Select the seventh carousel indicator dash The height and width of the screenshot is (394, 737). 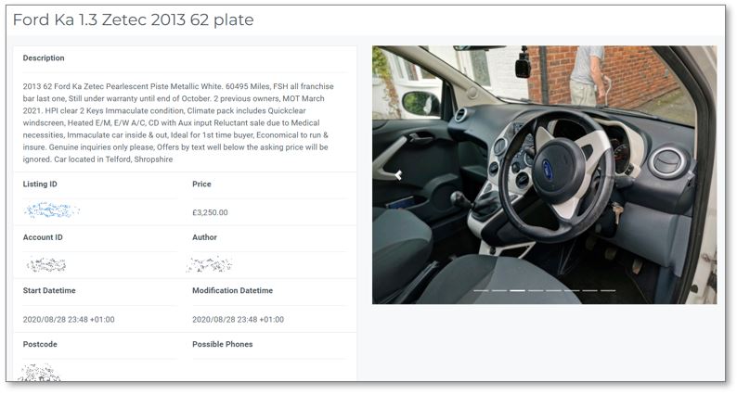590,291
